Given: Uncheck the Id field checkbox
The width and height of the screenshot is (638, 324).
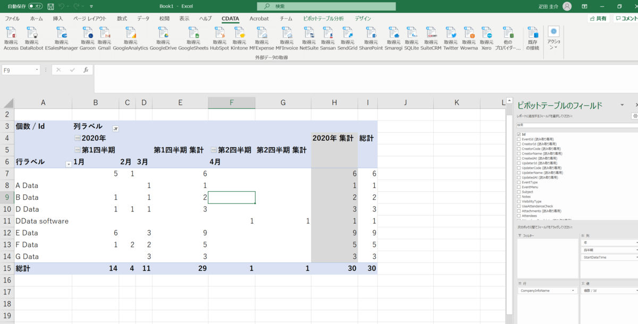Looking at the screenshot, I should point(519,134).
